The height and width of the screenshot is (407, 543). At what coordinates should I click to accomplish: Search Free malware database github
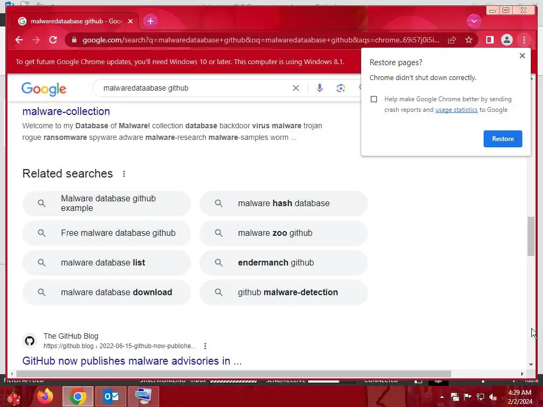tap(107, 233)
